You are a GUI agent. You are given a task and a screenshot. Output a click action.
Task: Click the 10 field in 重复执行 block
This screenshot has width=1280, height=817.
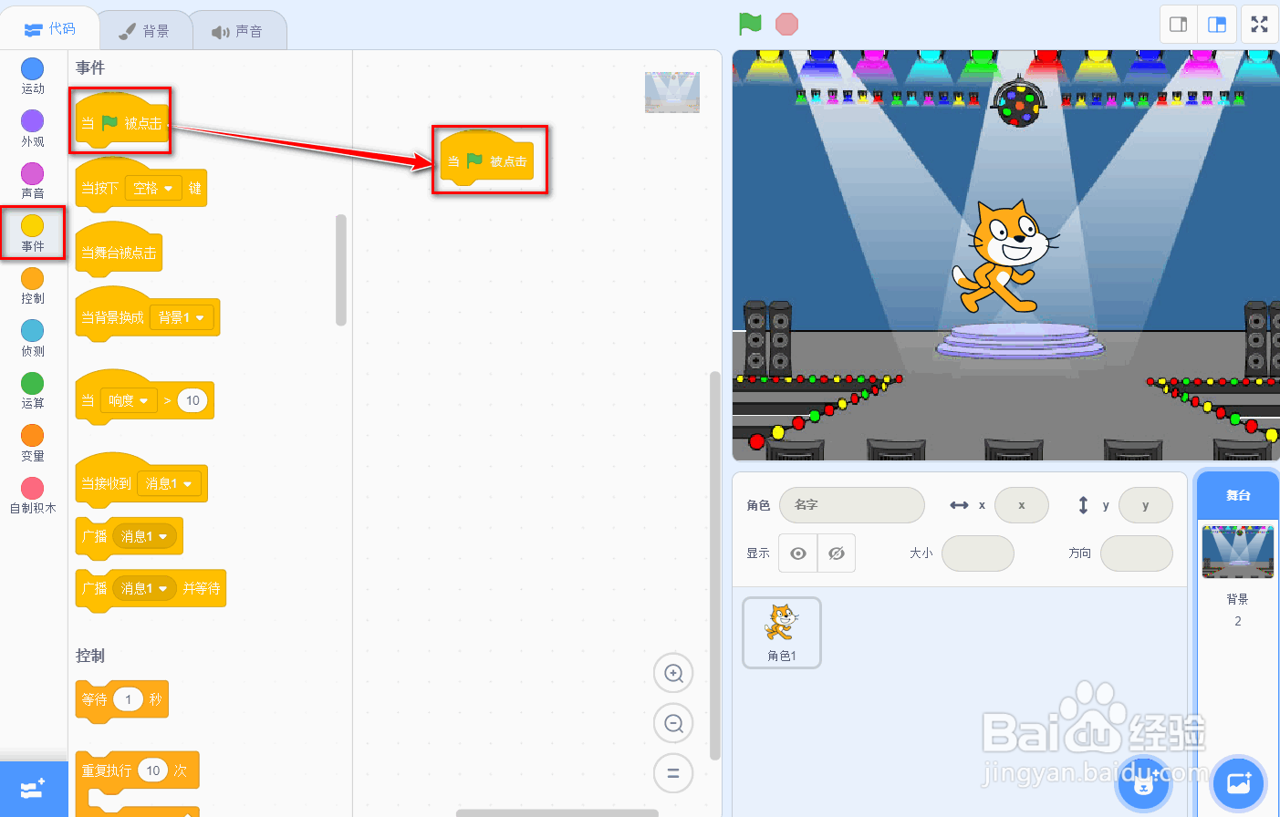click(153, 770)
